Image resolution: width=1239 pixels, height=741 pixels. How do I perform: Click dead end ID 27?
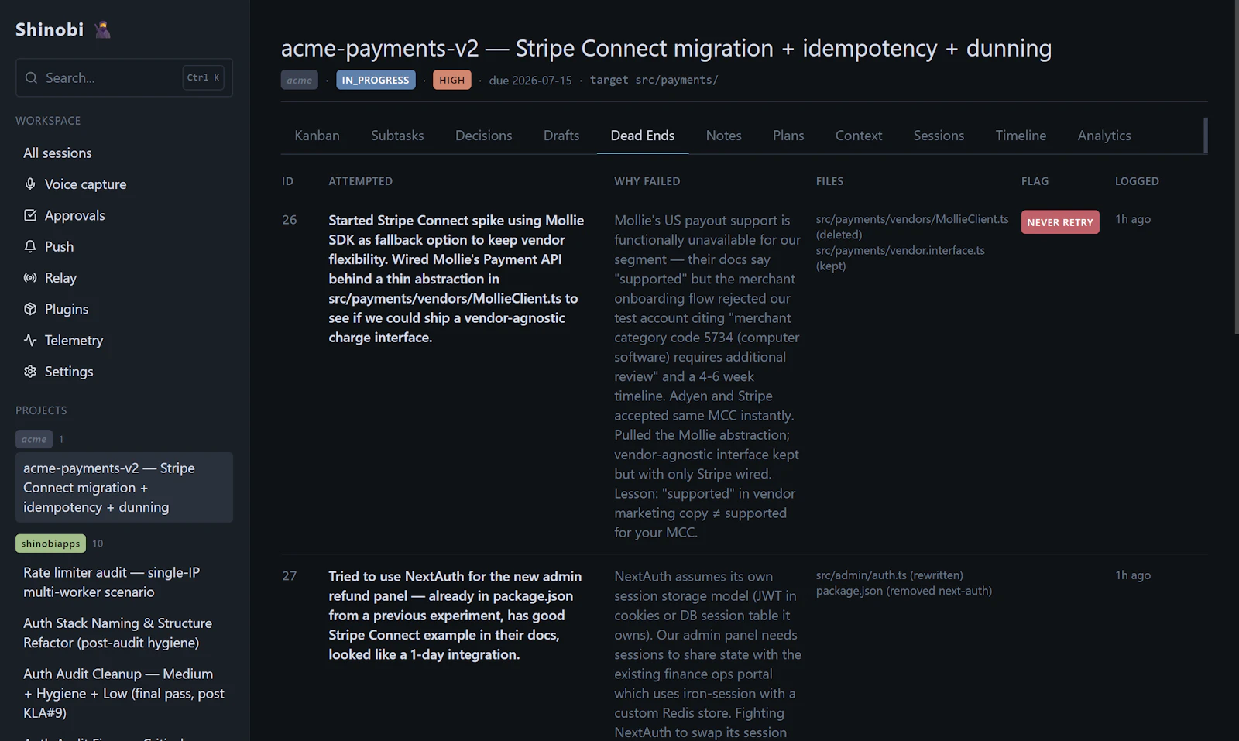tap(290, 576)
